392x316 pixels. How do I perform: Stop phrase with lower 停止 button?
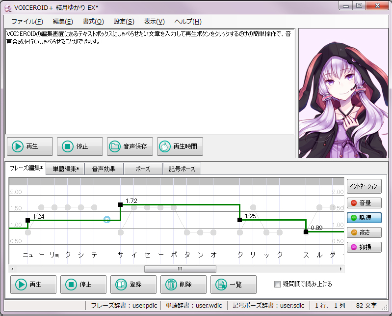click(x=83, y=285)
